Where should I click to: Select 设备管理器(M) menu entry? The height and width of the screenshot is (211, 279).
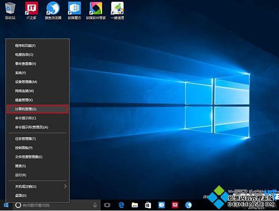coord(38,82)
